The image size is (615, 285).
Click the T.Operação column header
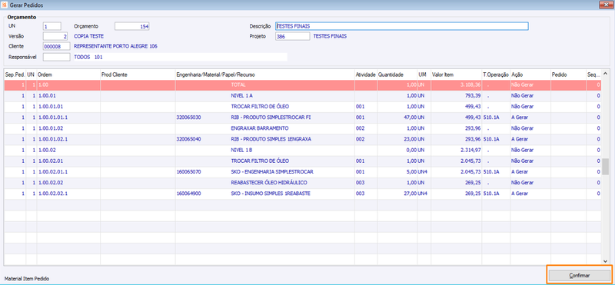tap(496, 74)
